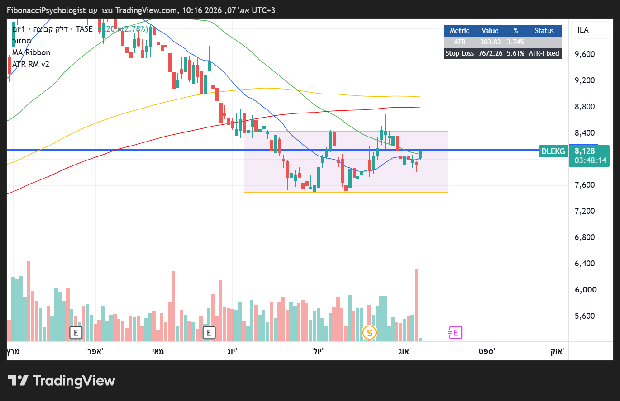This screenshot has height=401, width=620.
Task: Click the +2.78% price change value
Action: (133, 29)
